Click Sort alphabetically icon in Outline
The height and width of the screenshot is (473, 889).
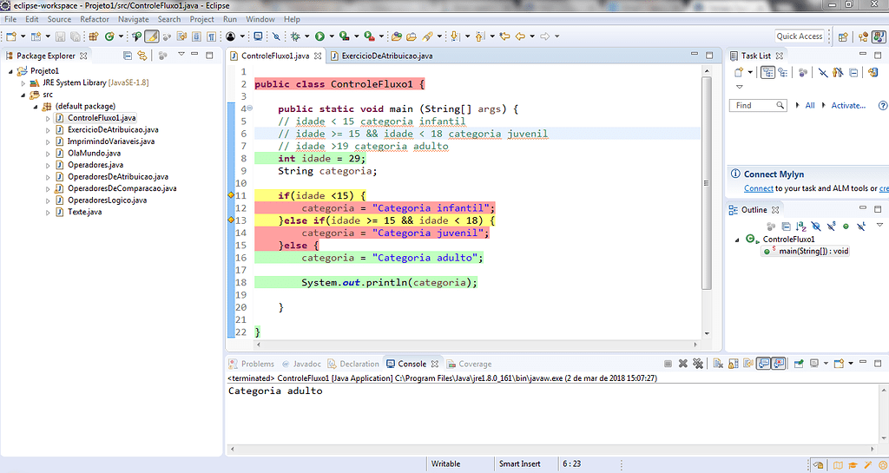802,226
